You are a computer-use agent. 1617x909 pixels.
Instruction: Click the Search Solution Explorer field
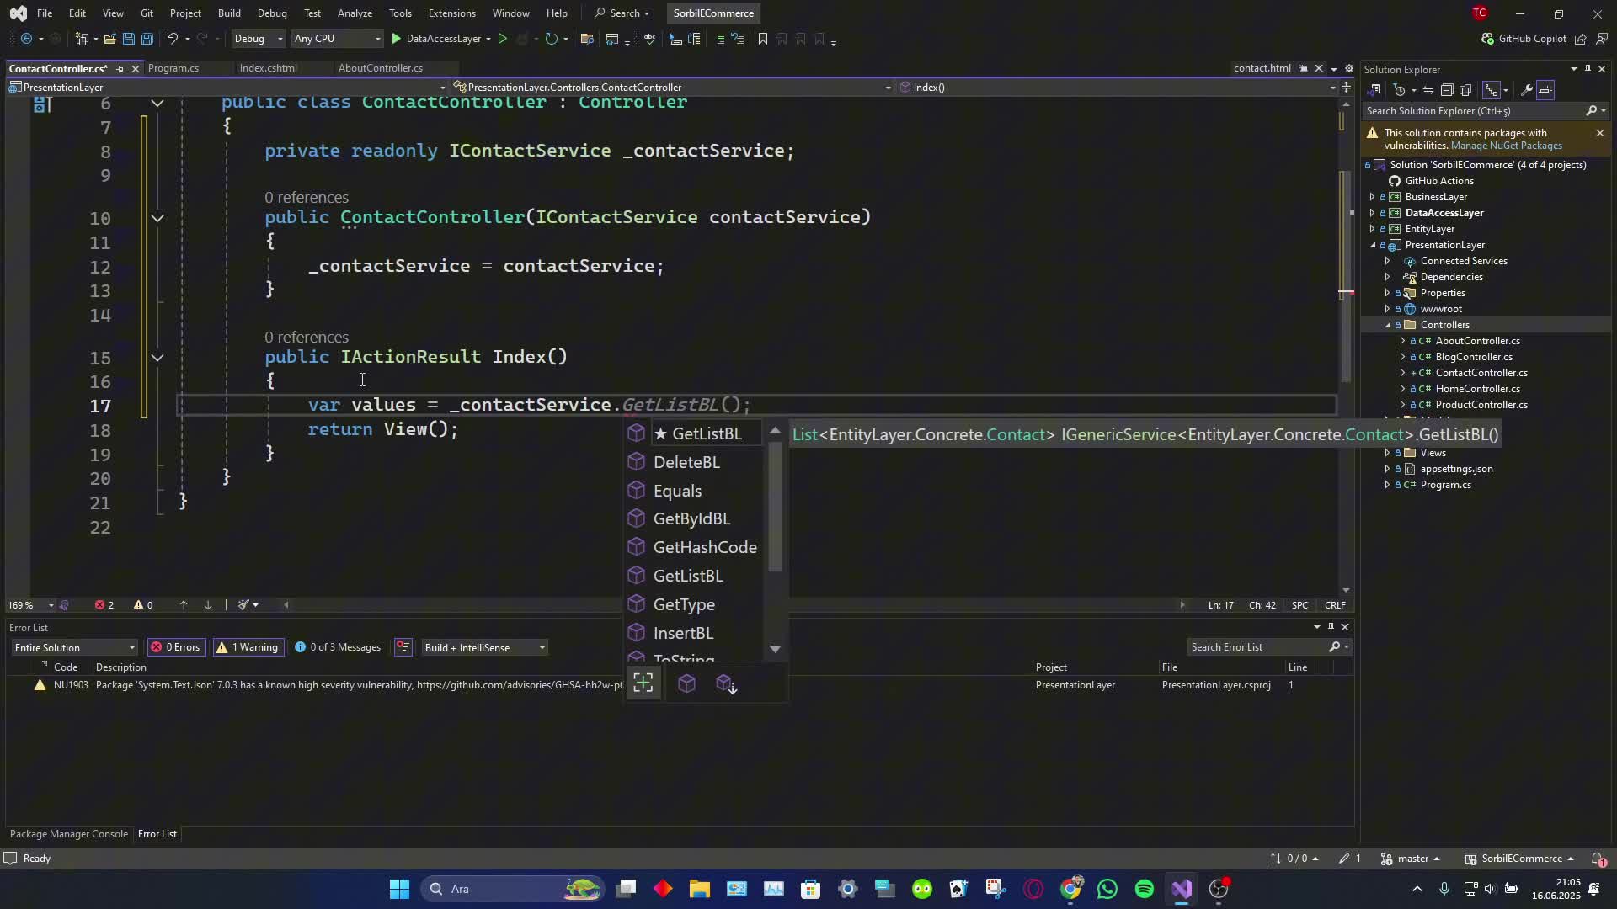pyautogui.click(x=1476, y=111)
